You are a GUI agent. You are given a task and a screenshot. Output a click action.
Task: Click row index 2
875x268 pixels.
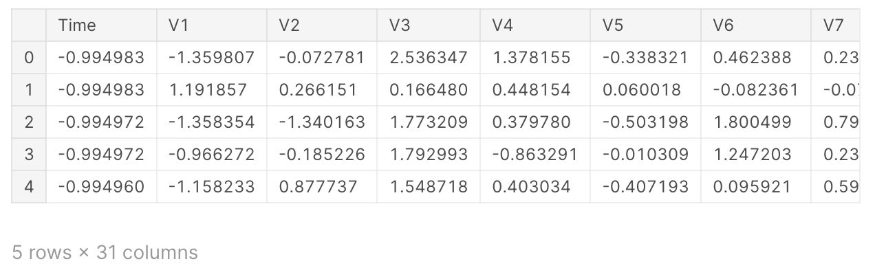(29, 122)
